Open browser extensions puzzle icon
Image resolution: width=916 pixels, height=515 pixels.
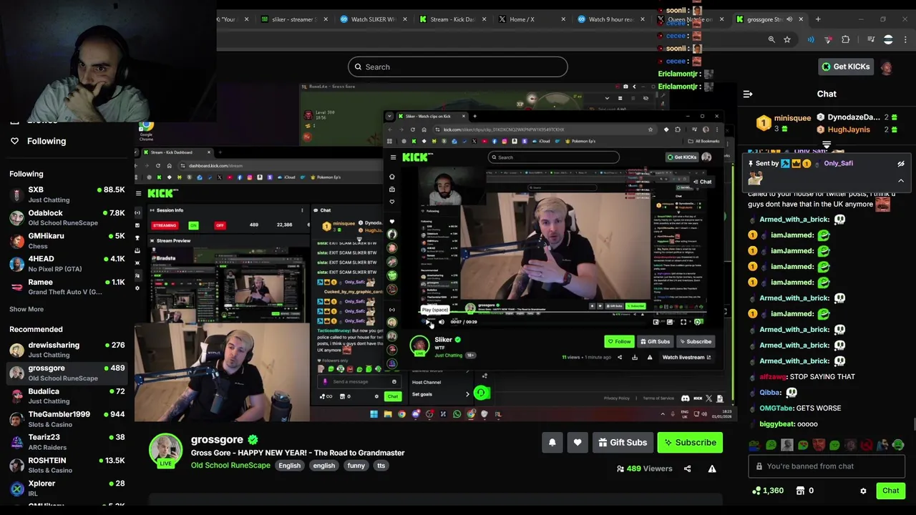[x=846, y=39]
